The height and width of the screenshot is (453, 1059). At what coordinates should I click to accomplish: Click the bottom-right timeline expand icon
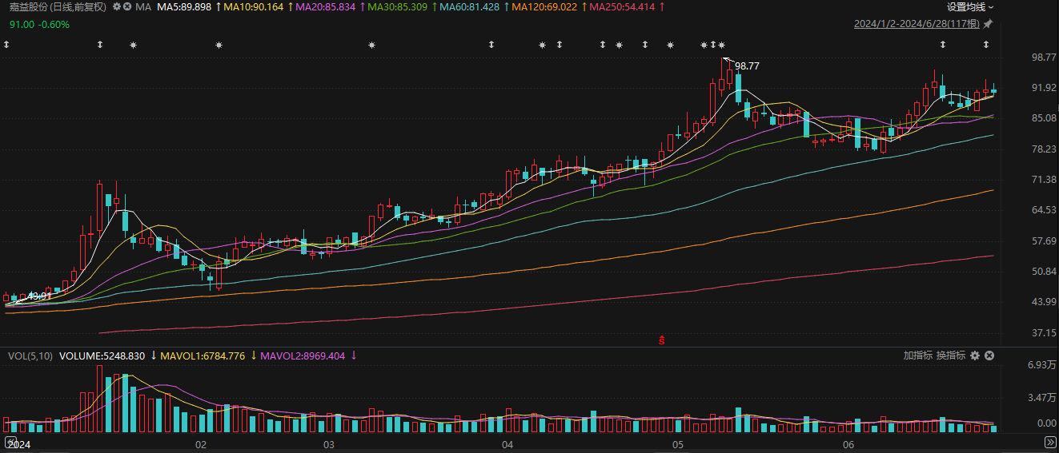coord(1050,442)
